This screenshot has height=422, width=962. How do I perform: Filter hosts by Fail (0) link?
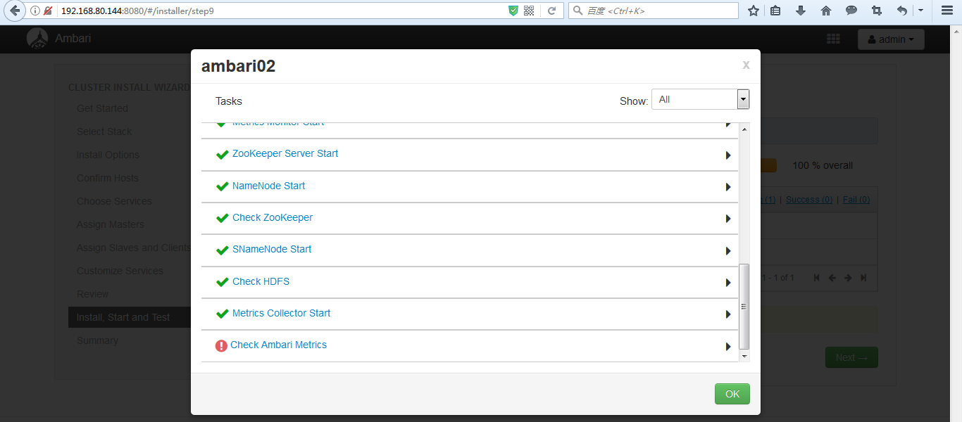tap(856, 200)
